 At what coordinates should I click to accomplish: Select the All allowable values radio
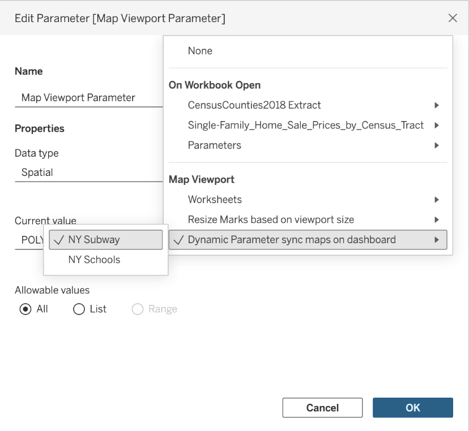tap(25, 309)
